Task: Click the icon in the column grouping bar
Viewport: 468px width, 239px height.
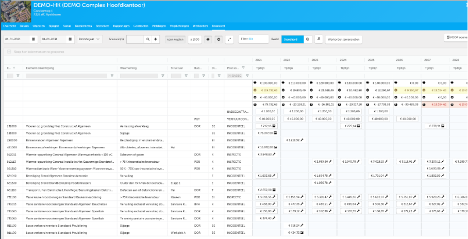Action: [9, 52]
